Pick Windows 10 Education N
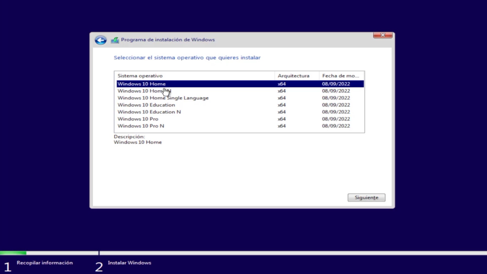487x274 pixels. [x=240, y=112]
